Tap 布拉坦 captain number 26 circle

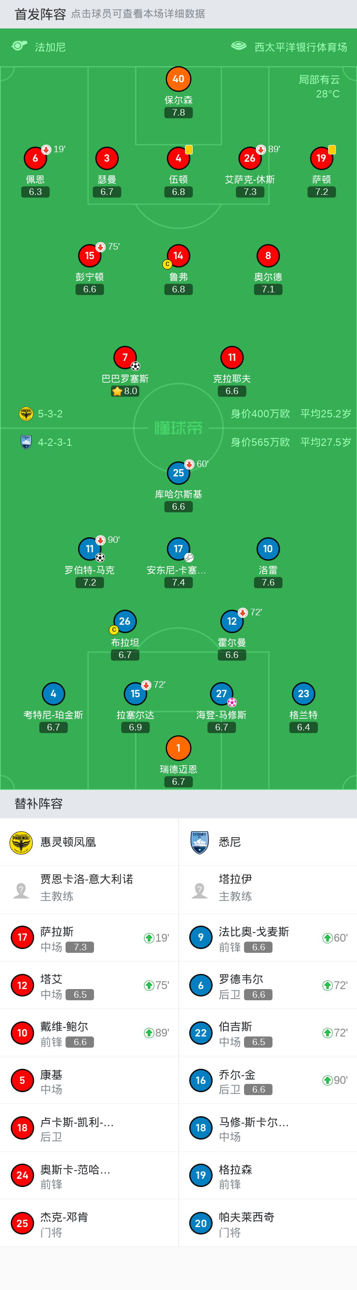click(x=125, y=621)
